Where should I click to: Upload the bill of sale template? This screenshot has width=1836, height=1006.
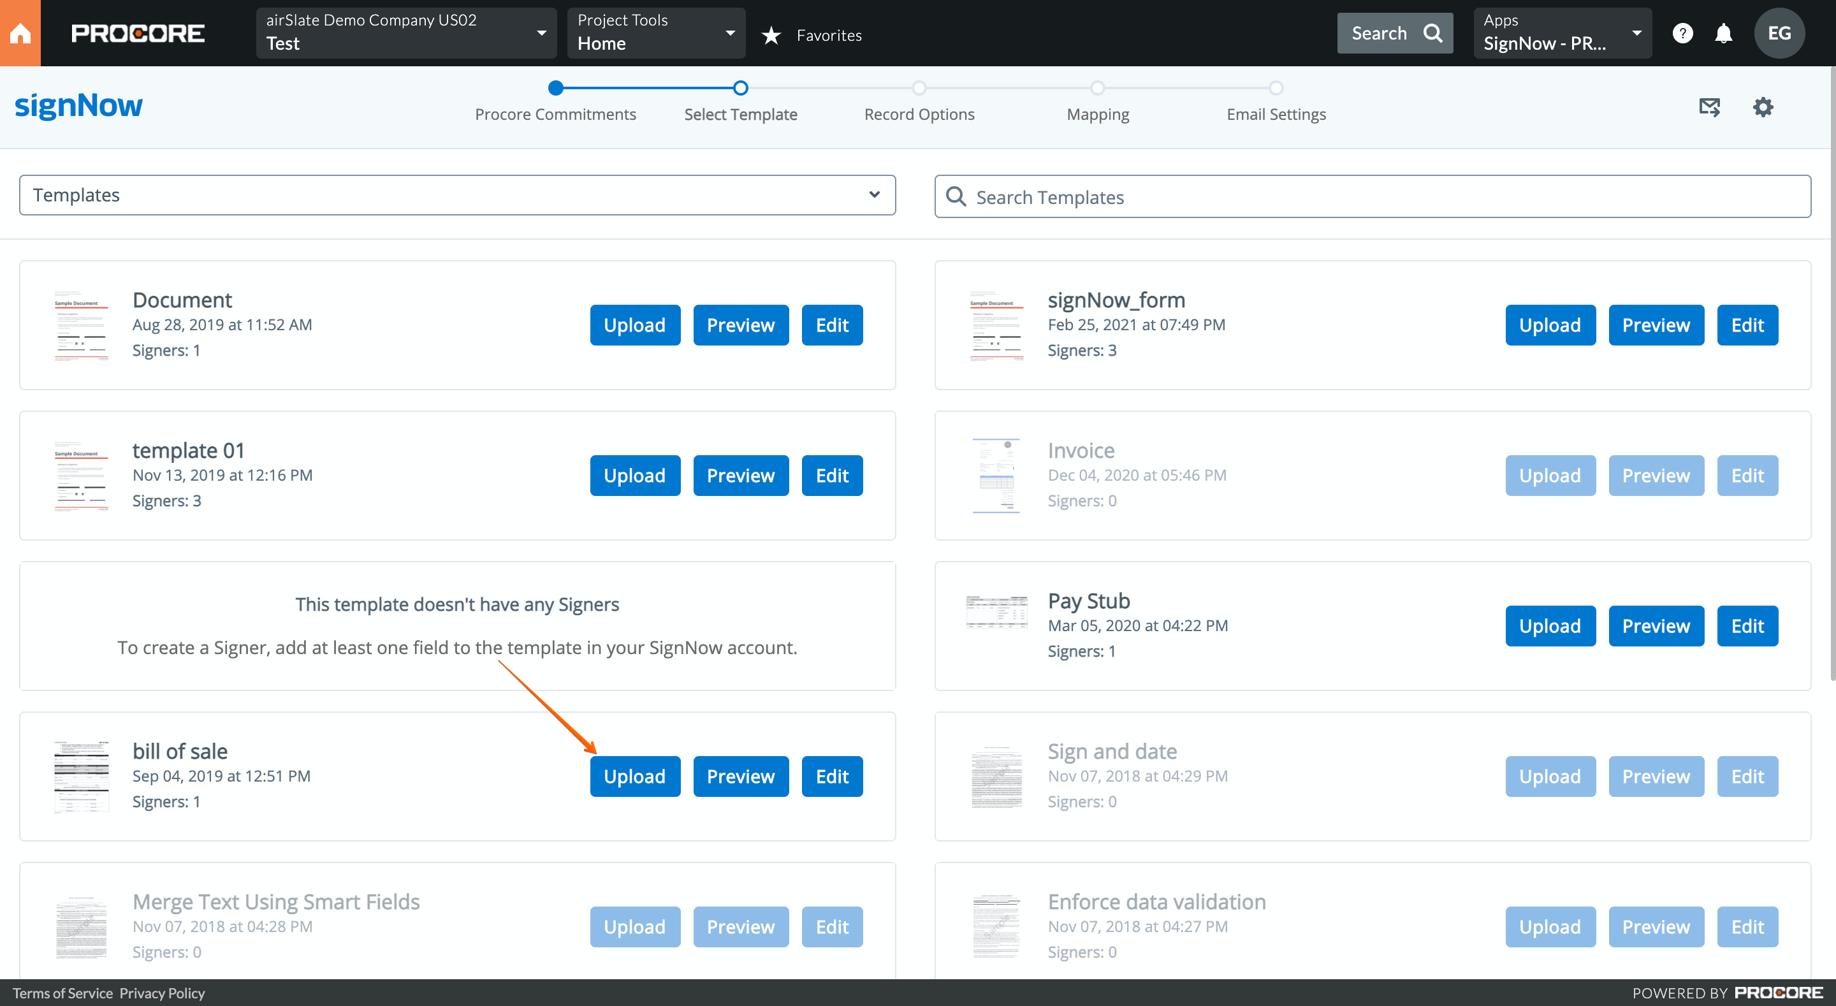[x=634, y=776]
